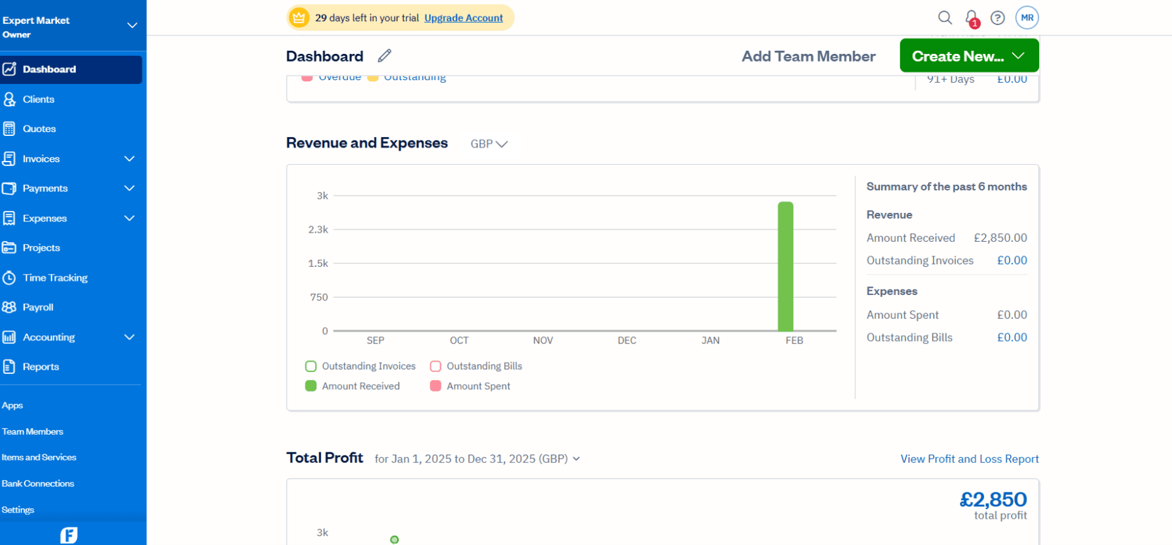Viewport: 1172px width, 545px height.
Task: Toggle Amount Spent legend box
Action: 435,386
